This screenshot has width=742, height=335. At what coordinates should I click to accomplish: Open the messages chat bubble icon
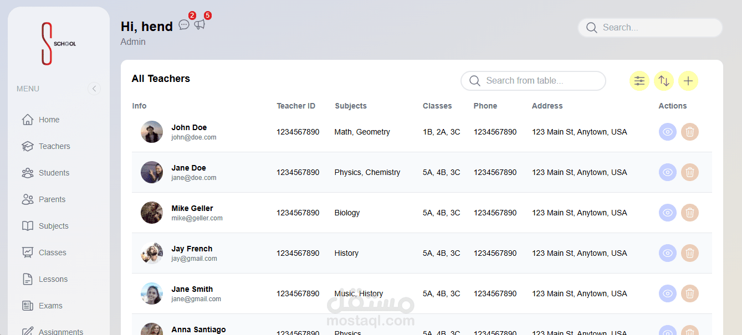(184, 25)
